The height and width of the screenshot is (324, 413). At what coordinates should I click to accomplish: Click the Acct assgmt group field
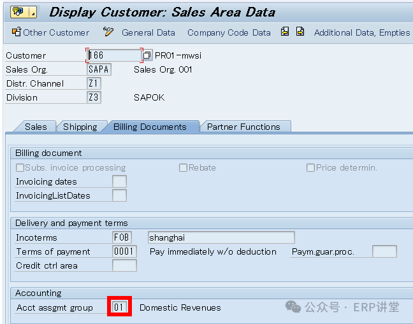point(119,307)
